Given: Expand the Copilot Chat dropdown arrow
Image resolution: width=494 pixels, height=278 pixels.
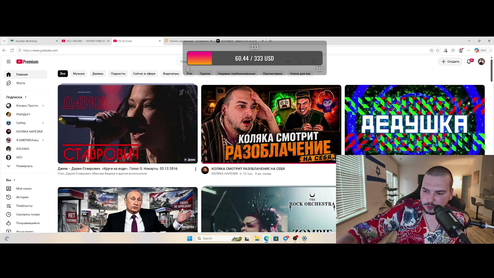Looking at the screenshot, I should (x=490, y=50).
